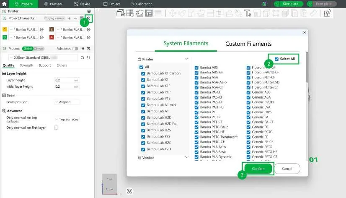Click the Add cube primitive toolbar icon
This screenshot has height=198, width=346.
tap(121, 13)
